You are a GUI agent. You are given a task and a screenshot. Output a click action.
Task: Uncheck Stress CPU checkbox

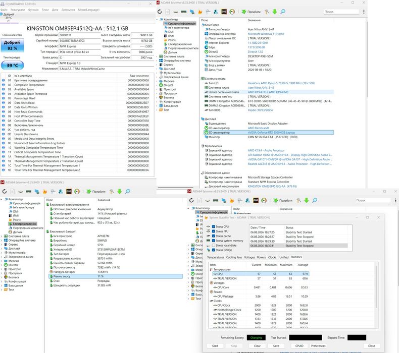[214, 227]
